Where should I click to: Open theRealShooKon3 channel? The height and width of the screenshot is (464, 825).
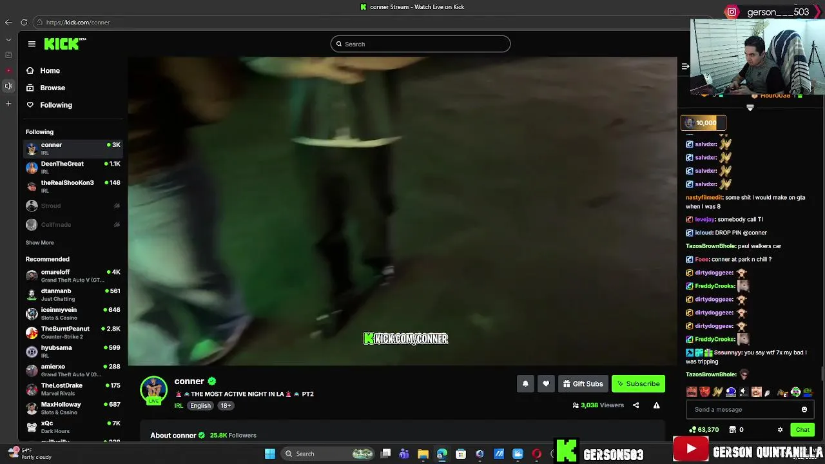pyautogui.click(x=73, y=186)
